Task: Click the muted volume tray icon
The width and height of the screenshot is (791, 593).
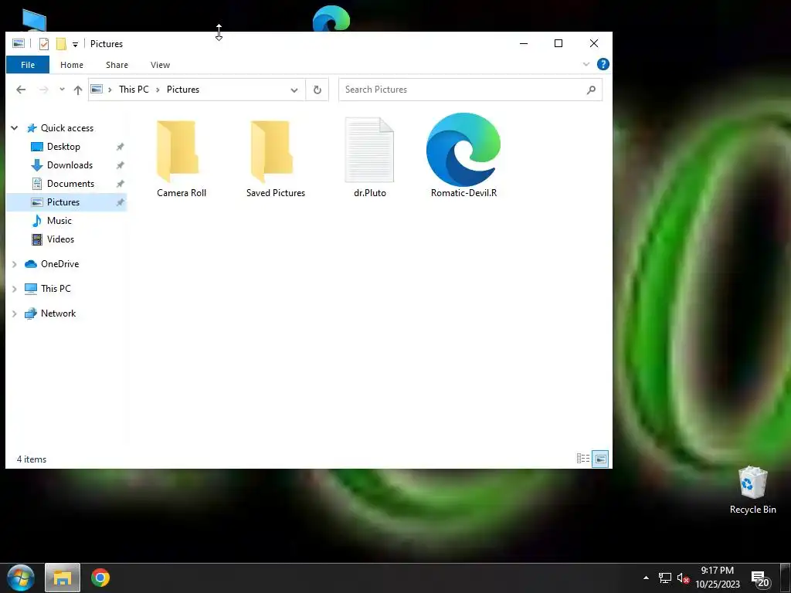Action: point(683,578)
